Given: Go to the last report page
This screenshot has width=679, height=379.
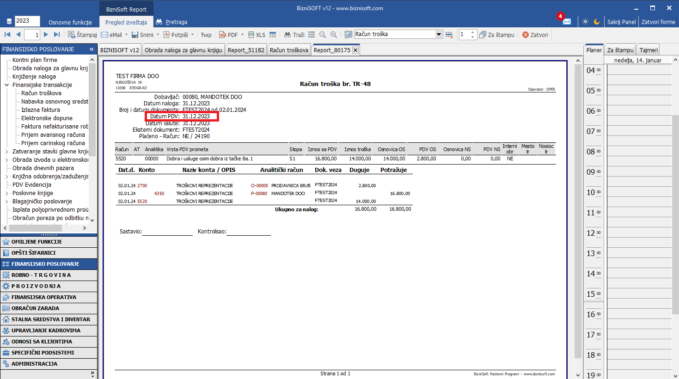Looking at the screenshot, I should [57, 35].
